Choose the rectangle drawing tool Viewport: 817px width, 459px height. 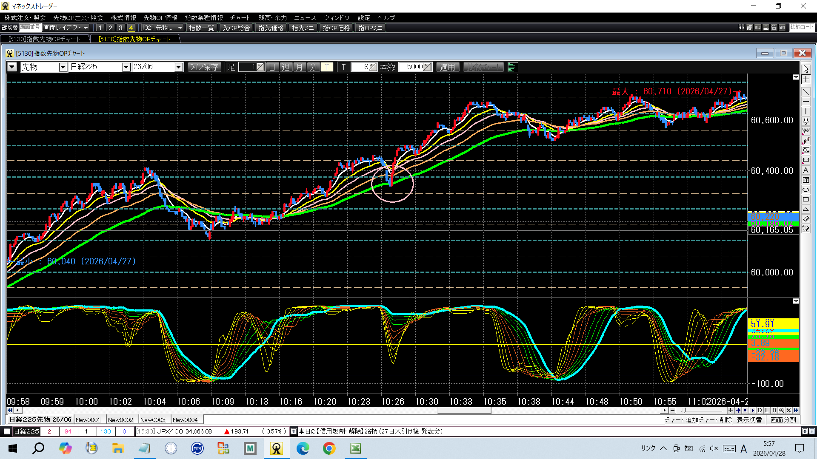[x=806, y=200]
